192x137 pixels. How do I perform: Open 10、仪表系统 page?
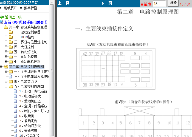click(x=29, y=135)
